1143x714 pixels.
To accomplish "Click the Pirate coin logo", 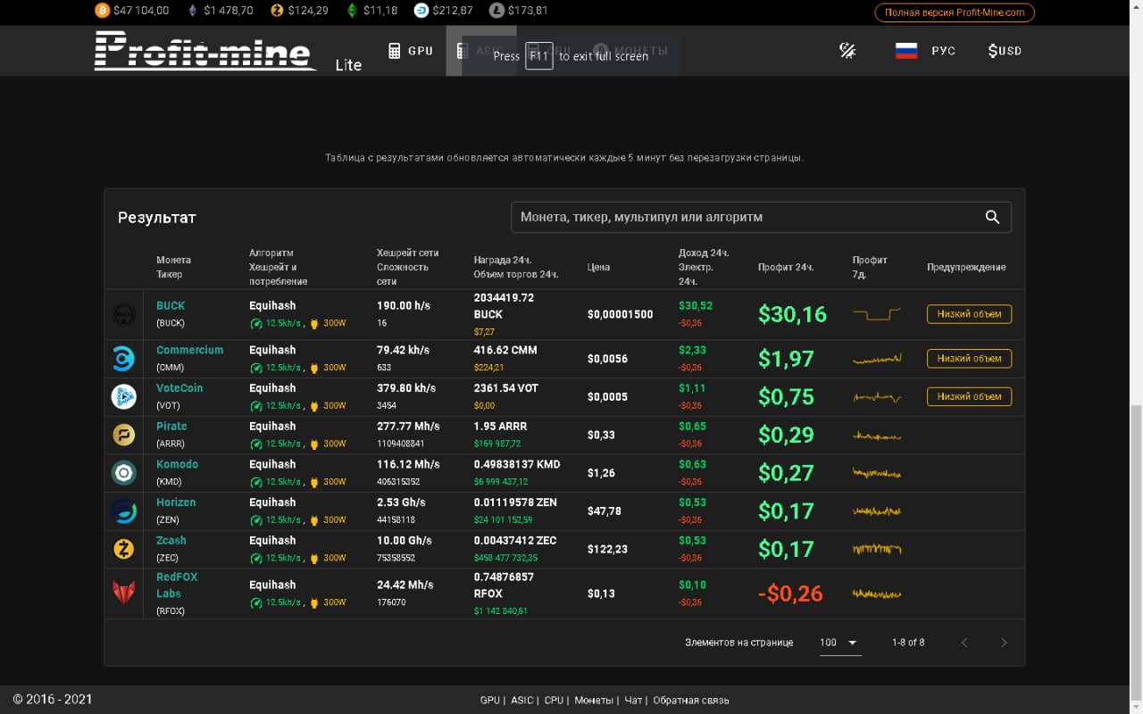I will [123, 435].
